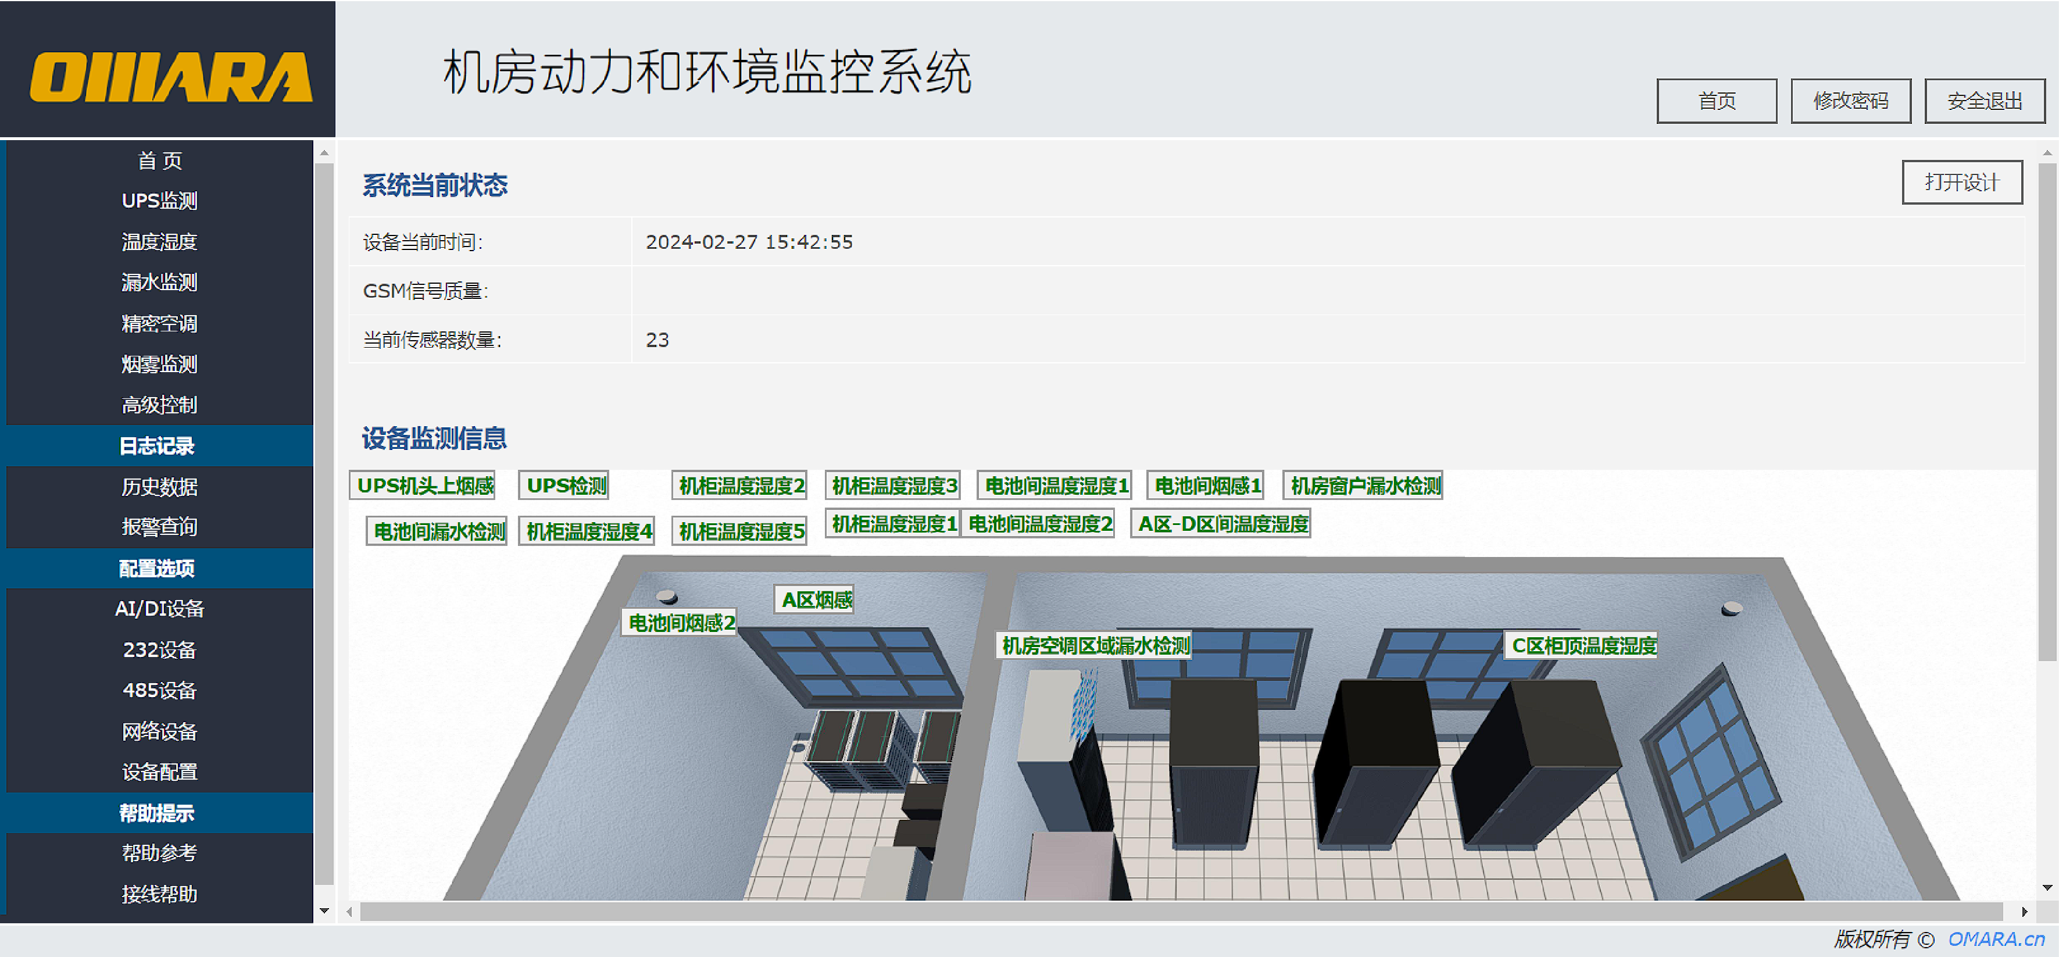
Task: Click the horizontal scrollbar right arrow
Action: (2024, 912)
